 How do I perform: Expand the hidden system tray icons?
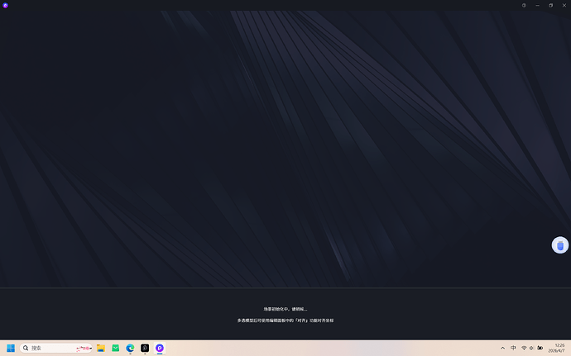click(502, 348)
